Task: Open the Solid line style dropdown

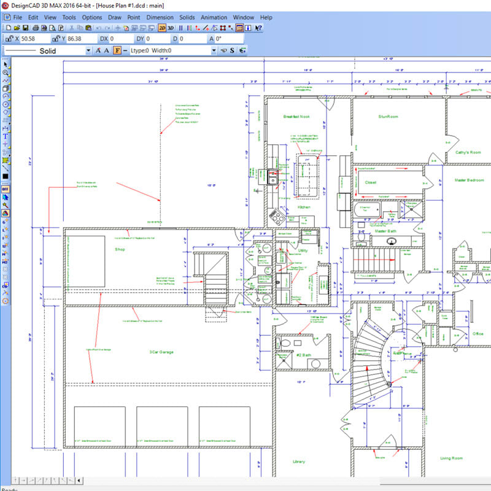Action: pos(88,50)
